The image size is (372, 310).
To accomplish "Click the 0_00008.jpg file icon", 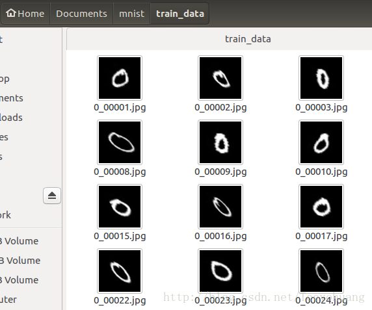I will coord(120,142).
